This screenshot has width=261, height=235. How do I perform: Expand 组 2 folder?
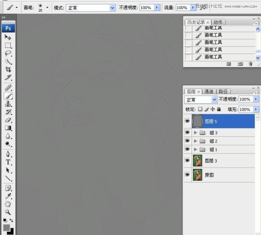click(x=196, y=141)
